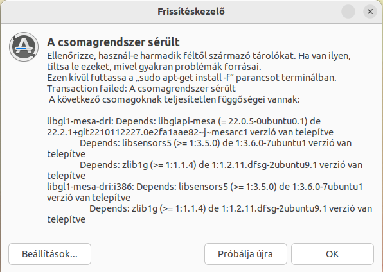Close the Frissítéskezelő dialog
383x272 pixels.
click(x=370, y=12)
